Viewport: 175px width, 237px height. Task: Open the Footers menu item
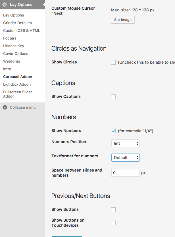point(10,38)
